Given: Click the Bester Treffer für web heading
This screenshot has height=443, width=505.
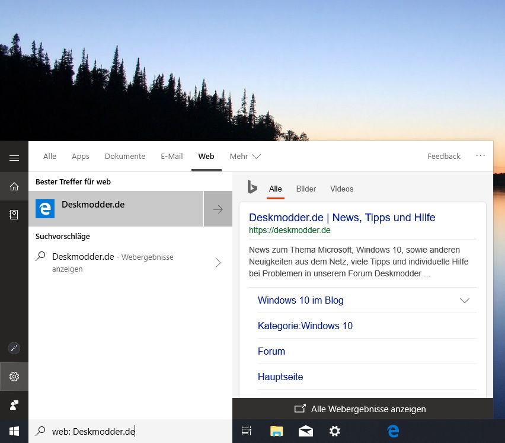Looking at the screenshot, I should [73, 181].
